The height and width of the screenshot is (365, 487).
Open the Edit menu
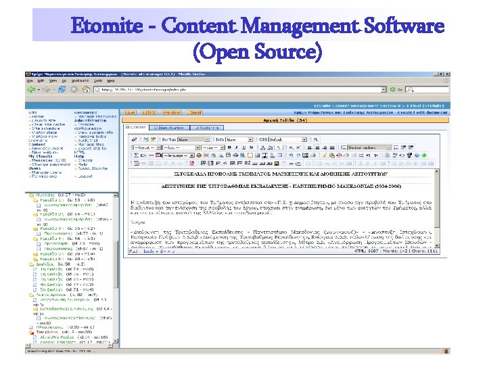point(41,80)
